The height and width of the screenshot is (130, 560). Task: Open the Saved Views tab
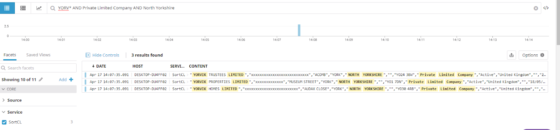(38, 55)
